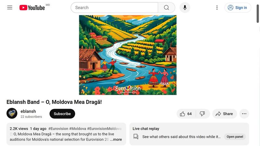
Task: Open the settings three-dot menu in header
Action: point(217,7)
